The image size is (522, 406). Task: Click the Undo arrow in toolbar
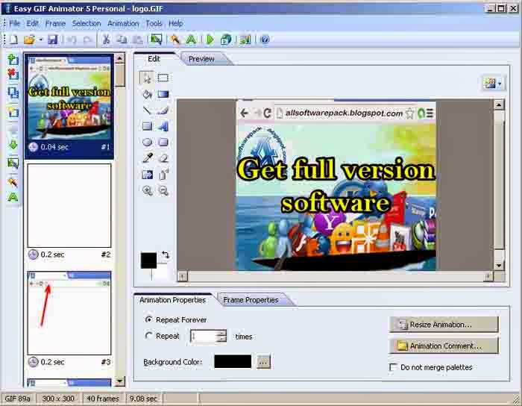point(72,40)
